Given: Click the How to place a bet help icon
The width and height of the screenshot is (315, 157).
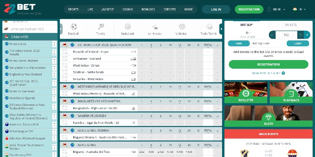Looking at the screenshot, I should [283, 73].
